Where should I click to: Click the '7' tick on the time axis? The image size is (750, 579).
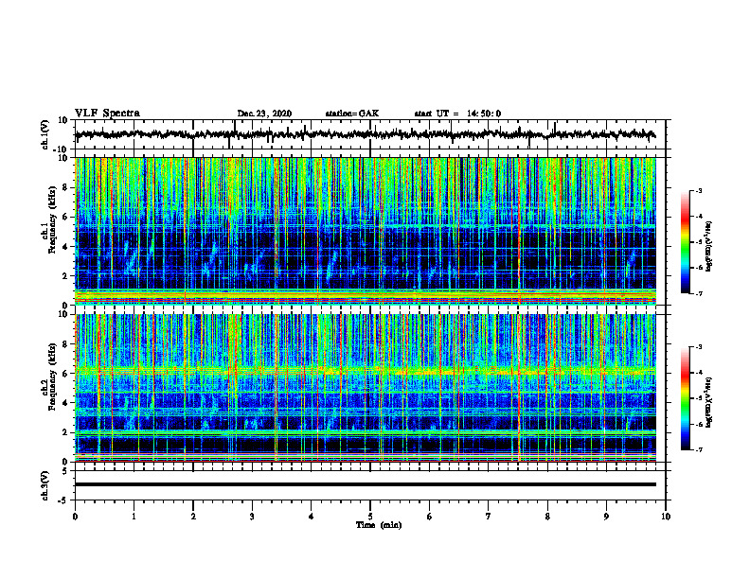click(489, 517)
